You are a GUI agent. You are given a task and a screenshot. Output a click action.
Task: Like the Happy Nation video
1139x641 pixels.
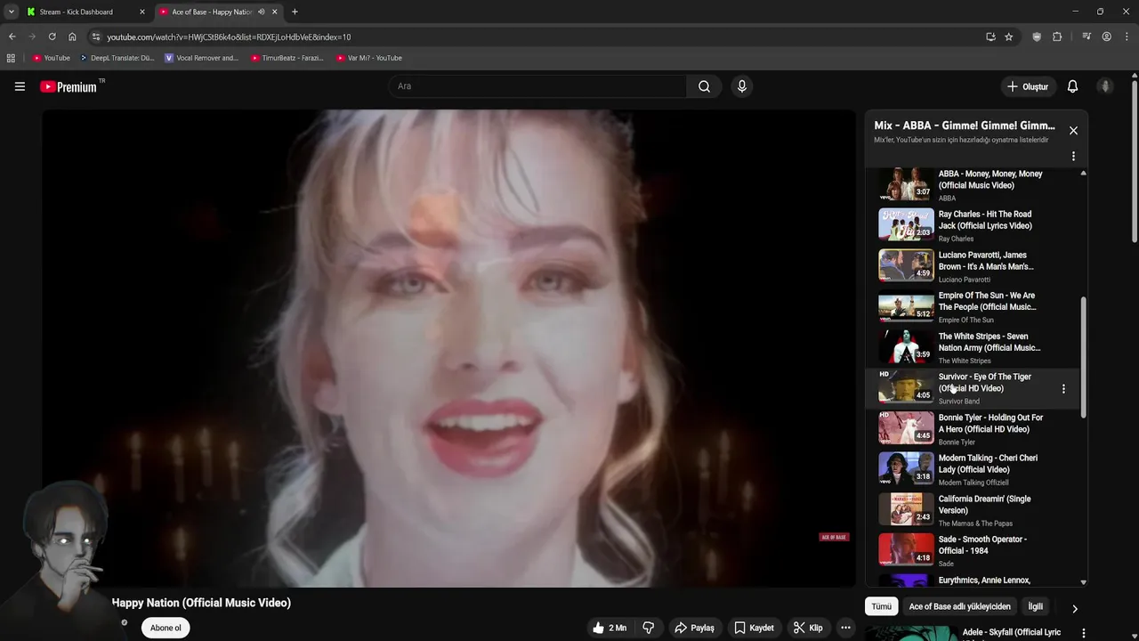(610, 628)
